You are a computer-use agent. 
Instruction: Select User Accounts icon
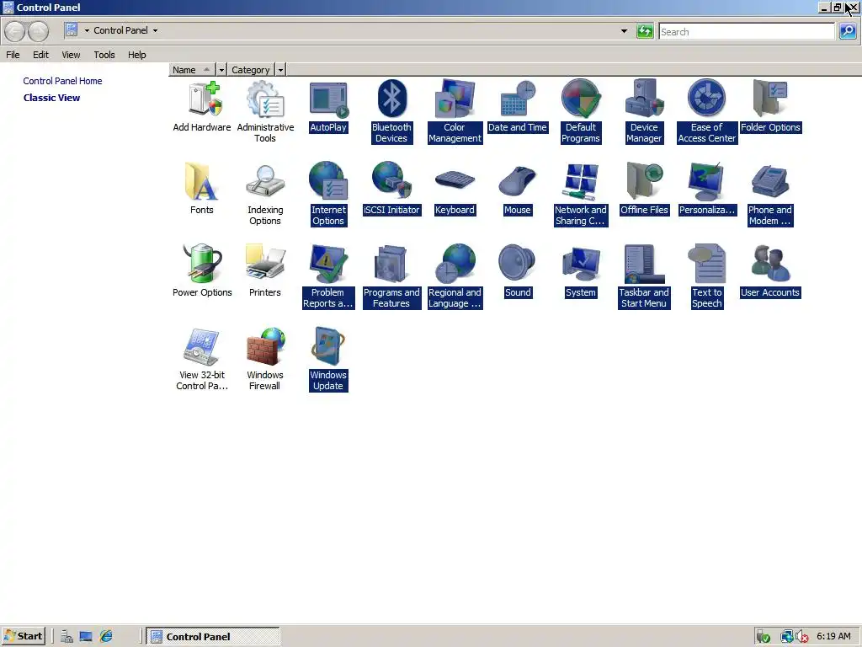[770, 271]
